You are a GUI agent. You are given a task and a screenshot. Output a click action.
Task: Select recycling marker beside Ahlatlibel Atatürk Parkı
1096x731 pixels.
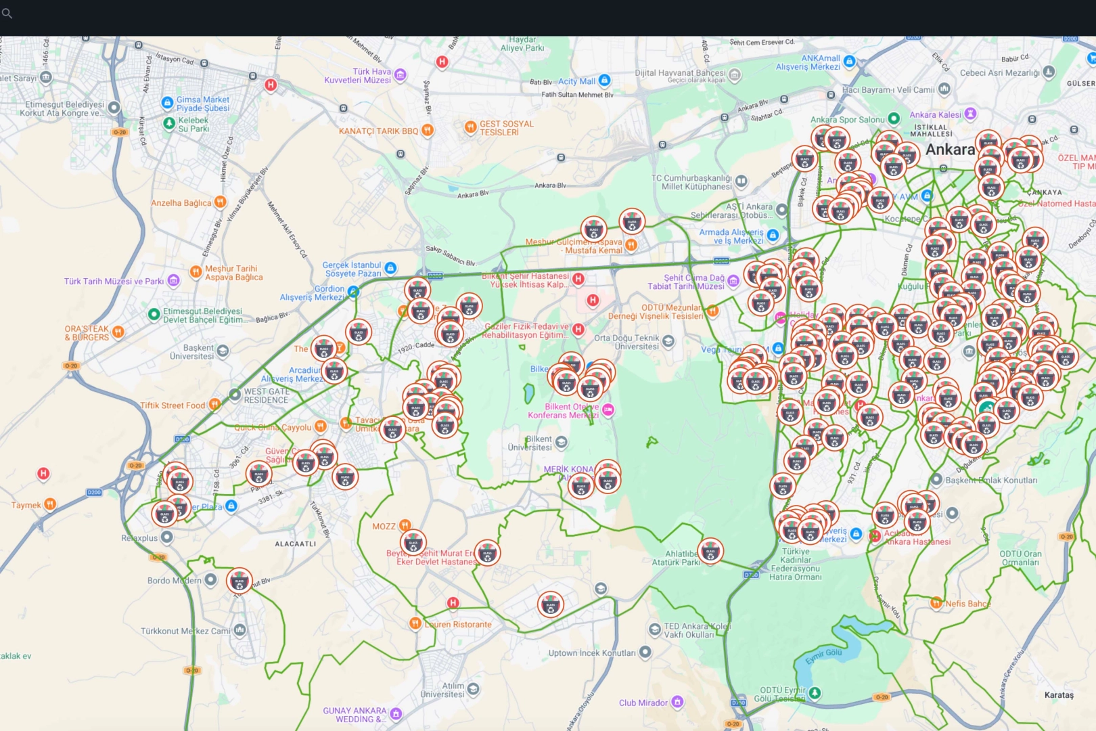pos(710,552)
